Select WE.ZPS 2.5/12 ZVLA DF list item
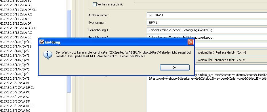The width and height of the screenshot is (267, 112). [16, 23]
